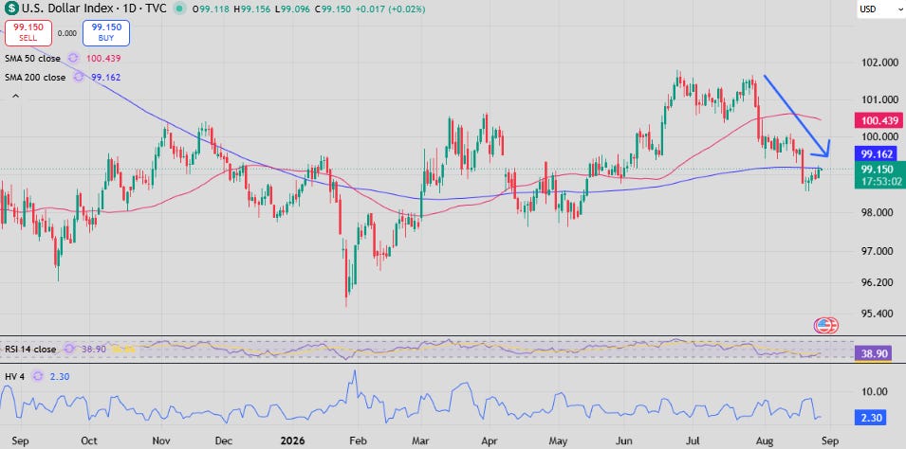906x449 pixels.
Task: Open the USD currency dropdown
Action: pyautogui.click(x=880, y=9)
